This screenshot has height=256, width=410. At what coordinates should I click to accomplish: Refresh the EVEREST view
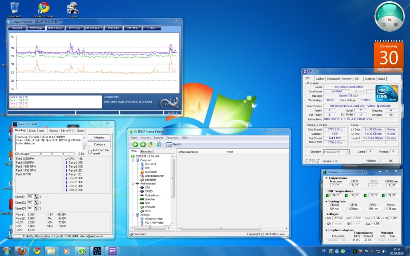pyautogui.click(x=158, y=144)
